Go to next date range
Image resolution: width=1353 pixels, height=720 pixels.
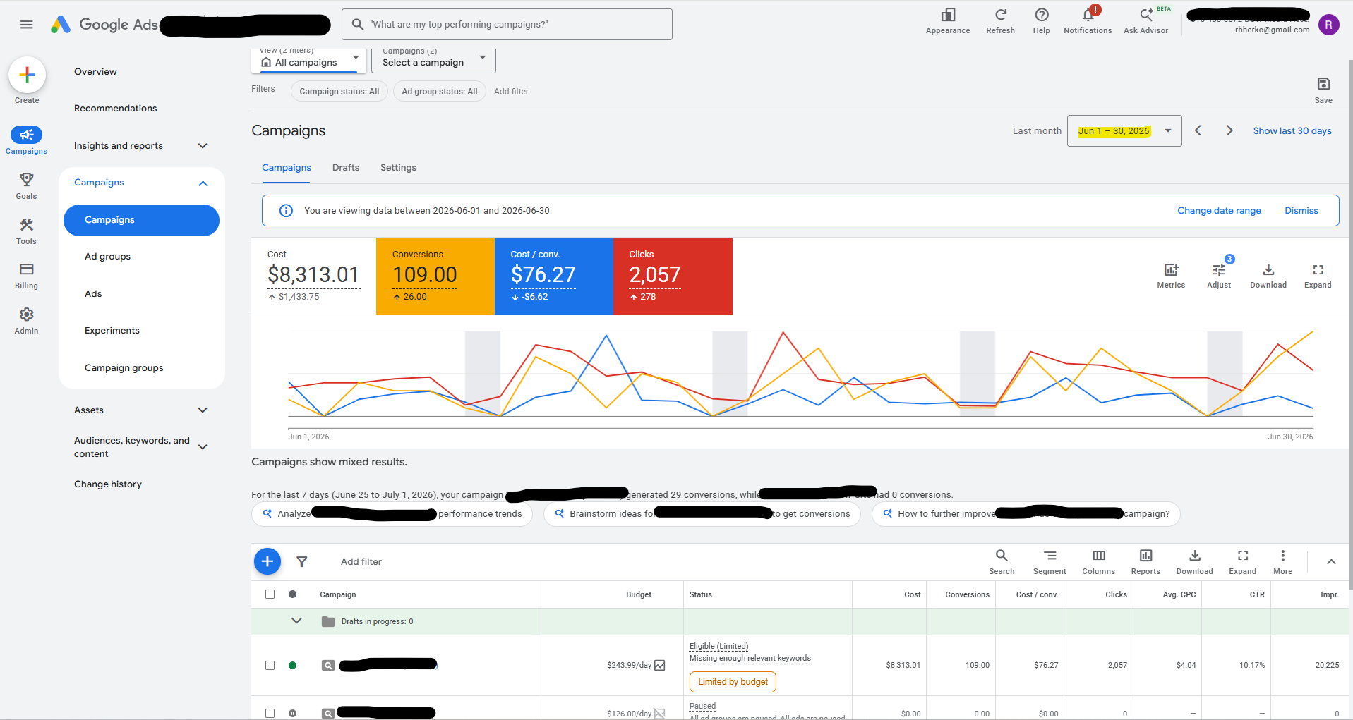click(1229, 130)
